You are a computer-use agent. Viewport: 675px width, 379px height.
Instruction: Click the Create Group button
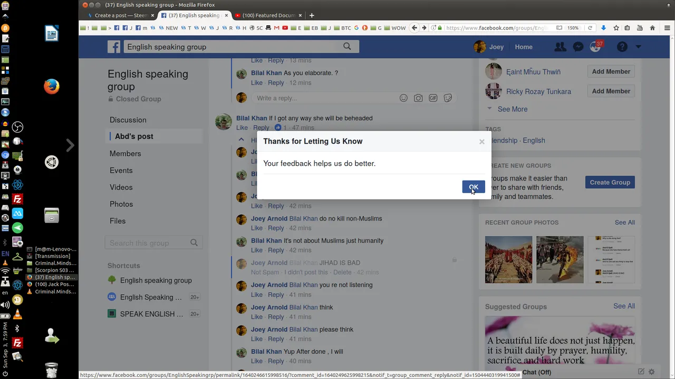[x=610, y=182]
